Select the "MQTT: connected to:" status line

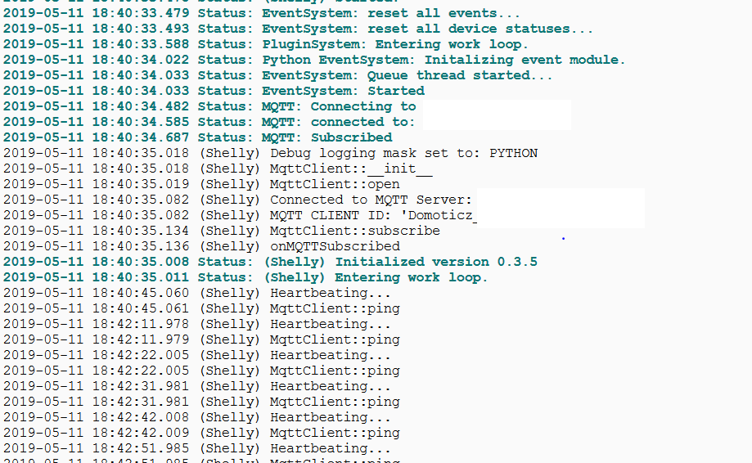209,122
